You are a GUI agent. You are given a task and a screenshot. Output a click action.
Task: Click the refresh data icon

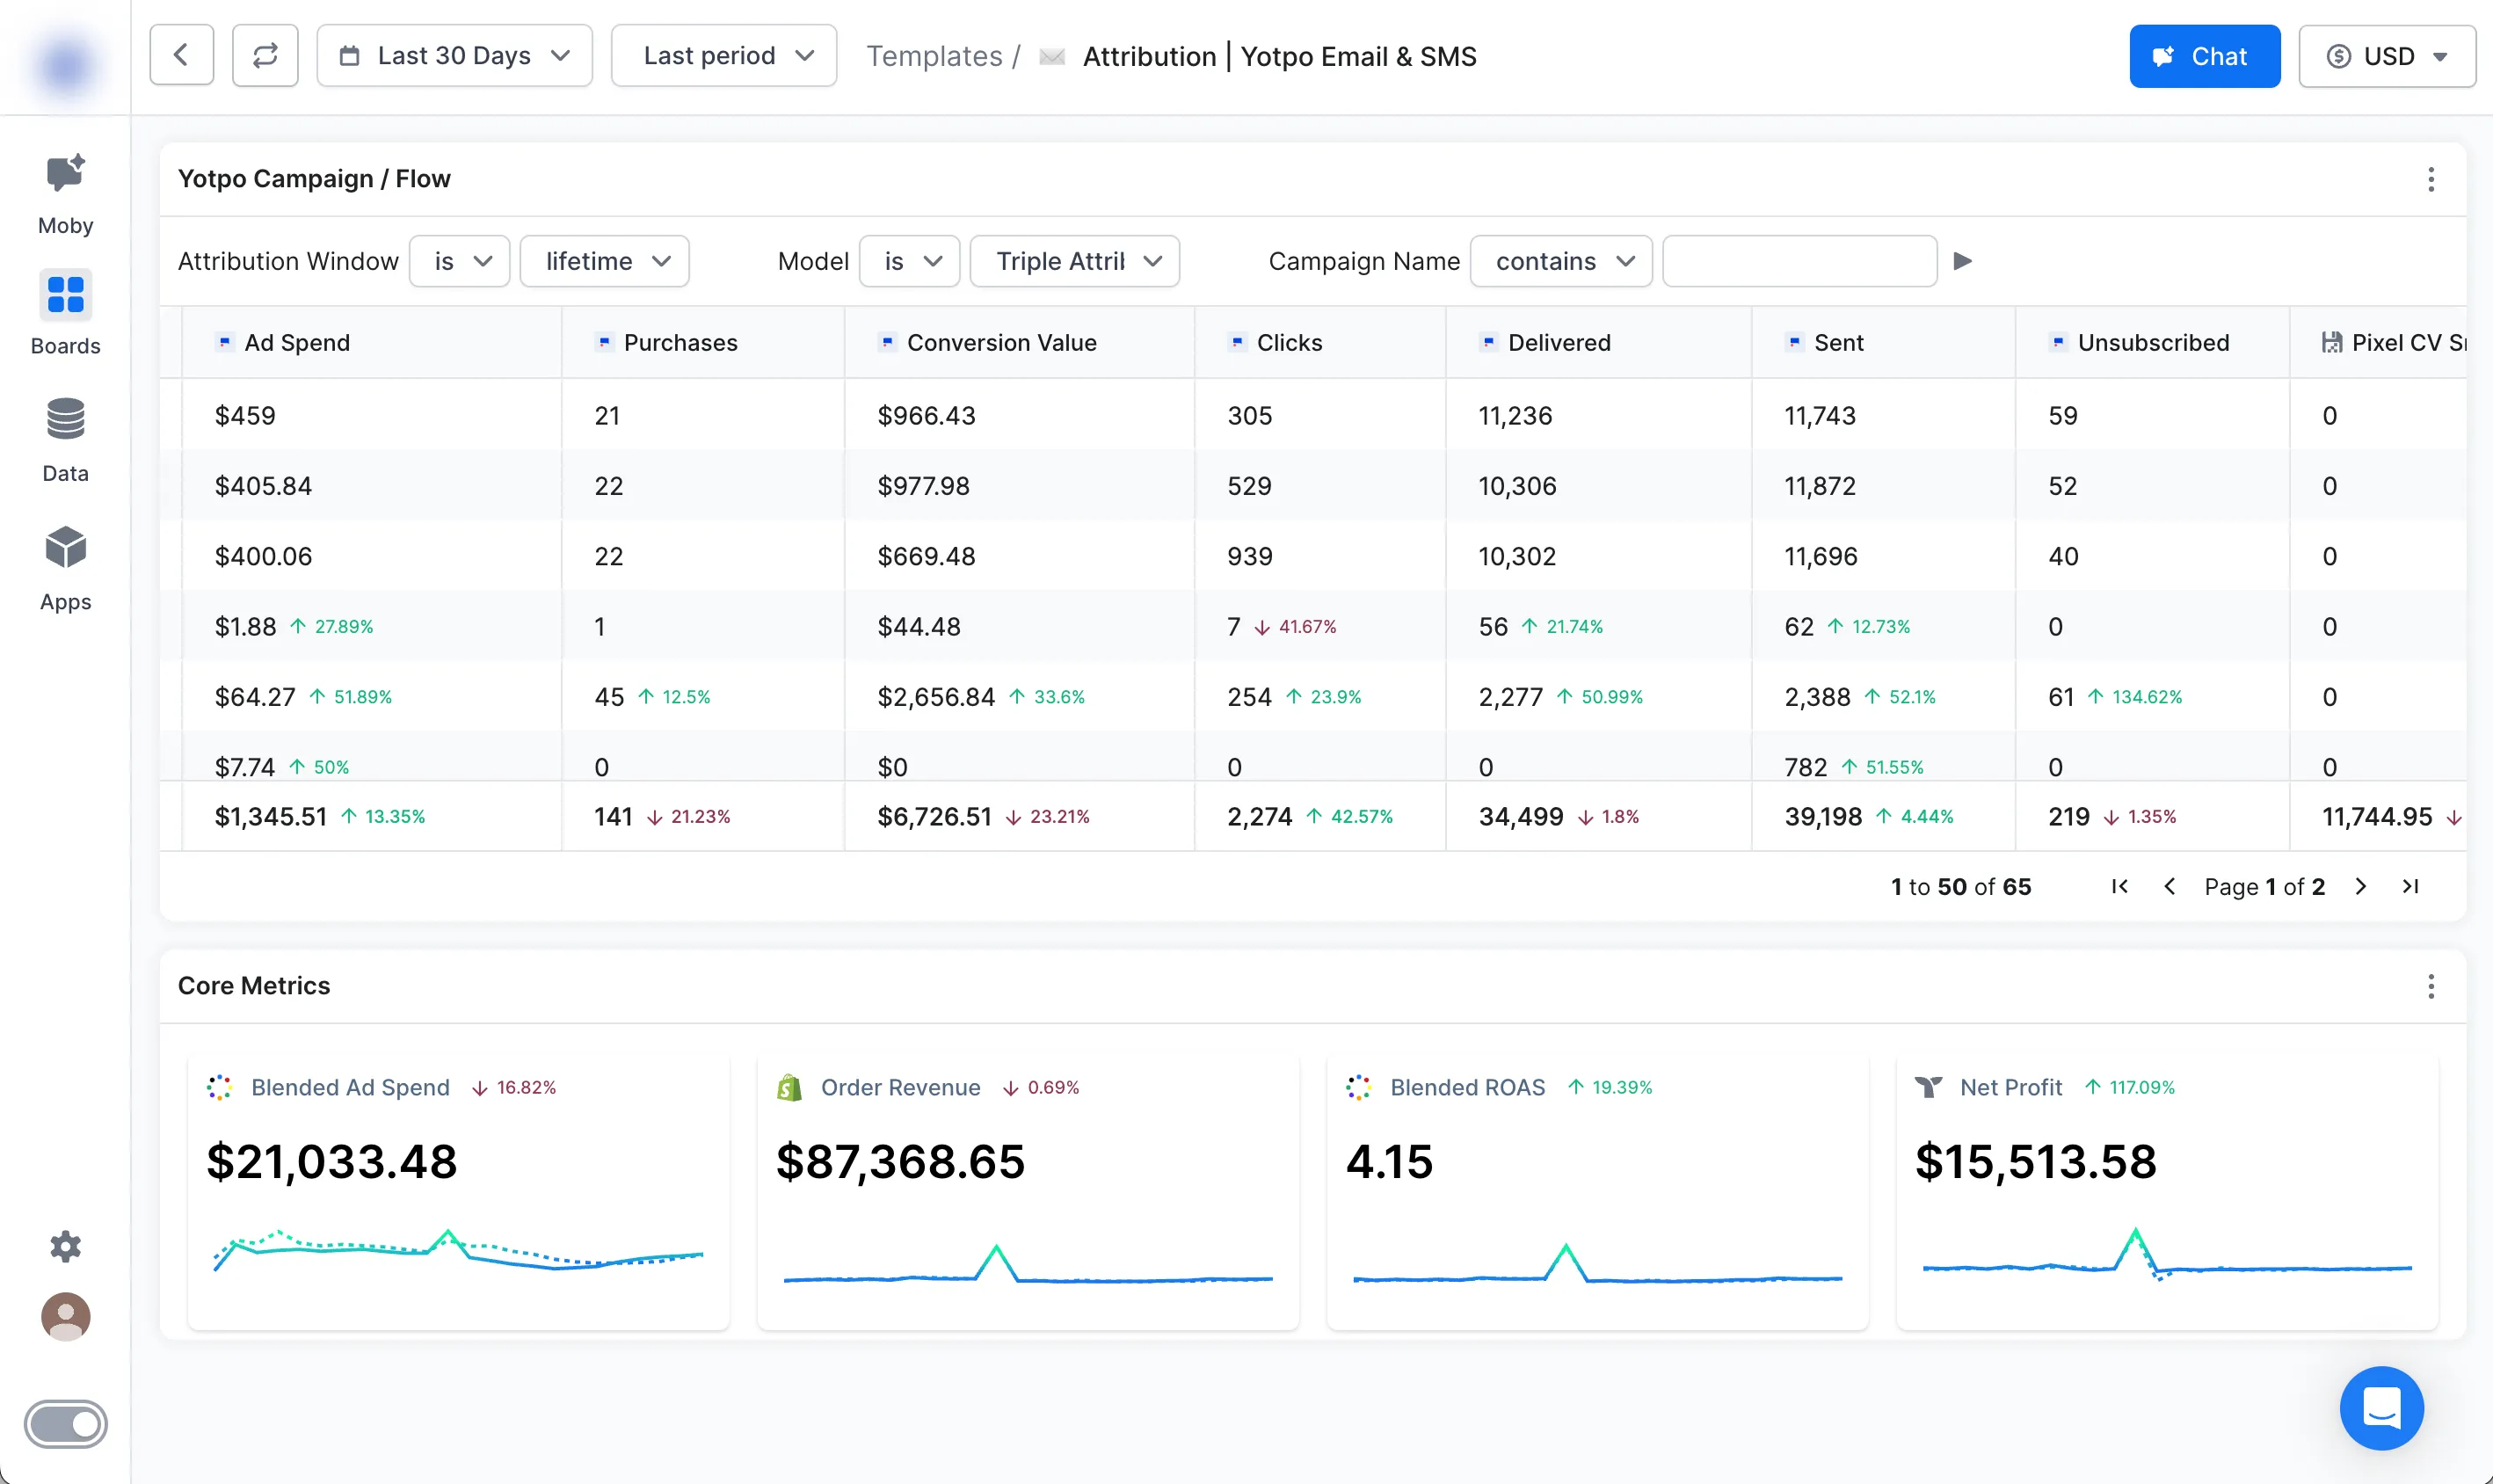coord(265,56)
